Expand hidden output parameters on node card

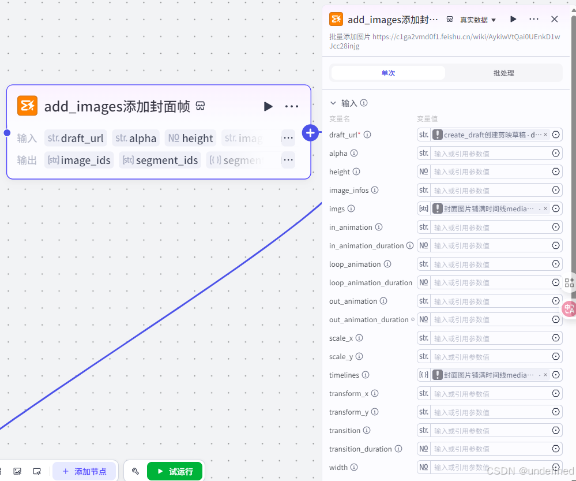coord(288,160)
